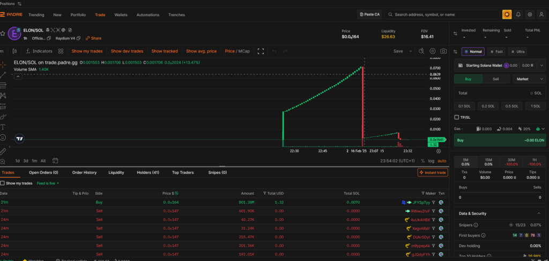
Task: Enter fullscreen chart mode
Action: point(261,51)
